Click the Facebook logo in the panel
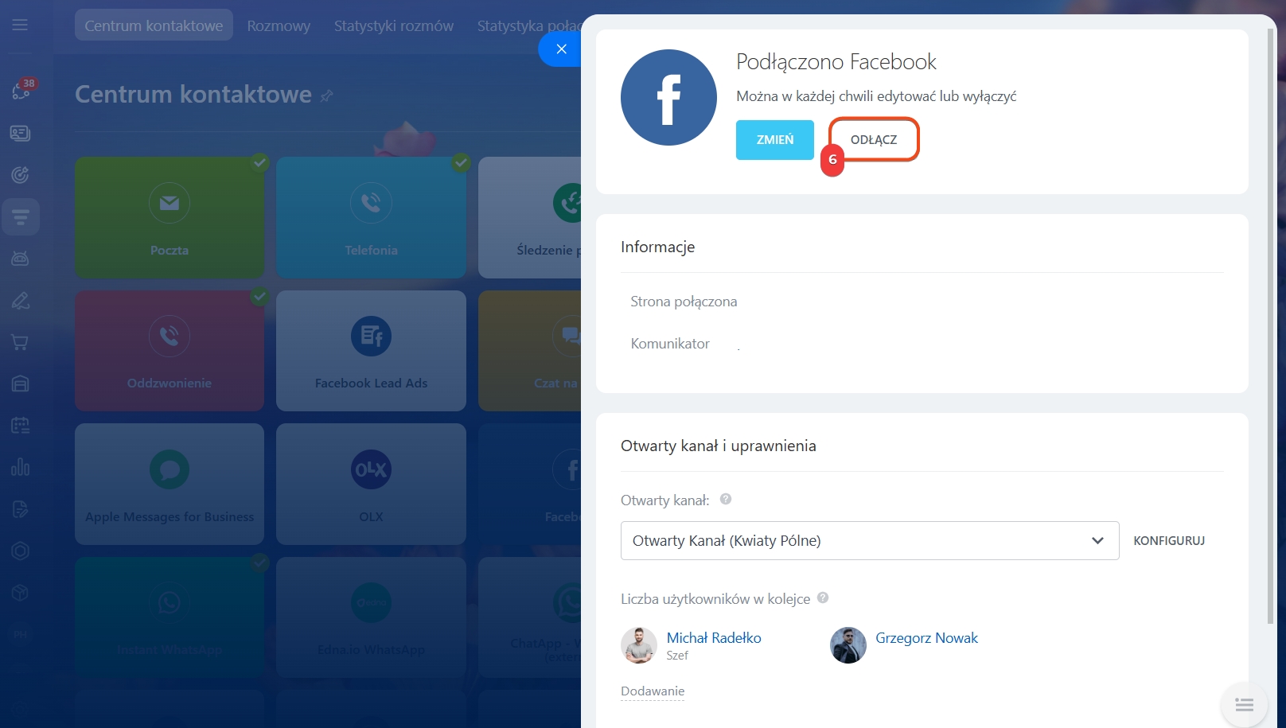The width and height of the screenshot is (1286, 728). (x=668, y=97)
